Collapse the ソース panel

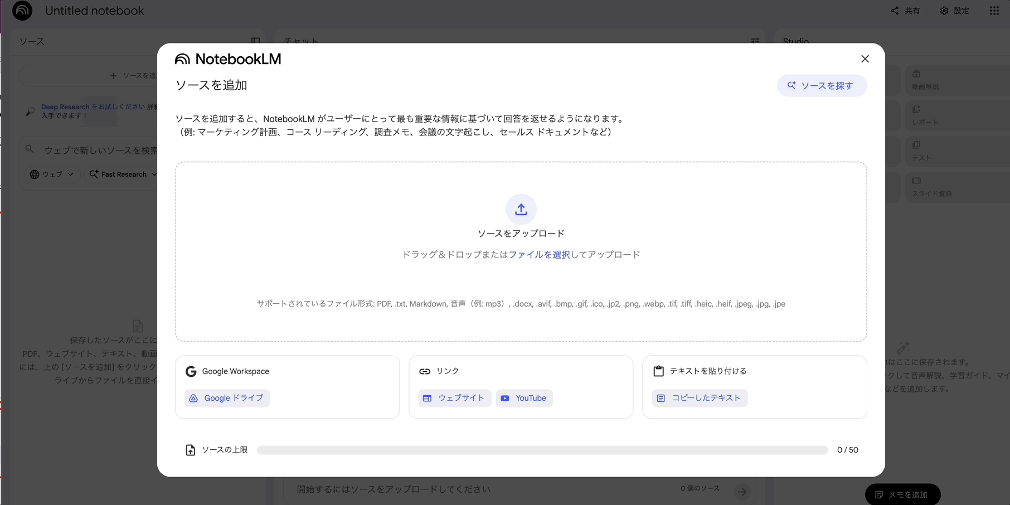coord(255,41)
